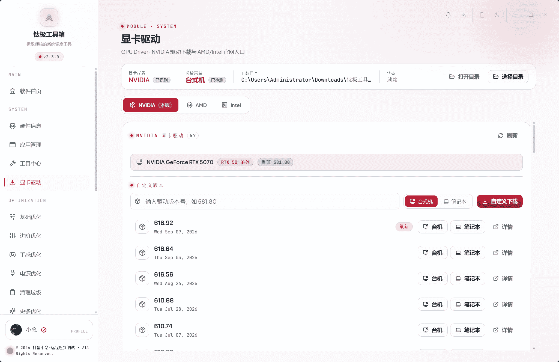Click package icon for driver 610.74
The image size is (559, 362).
pos(142,330)
